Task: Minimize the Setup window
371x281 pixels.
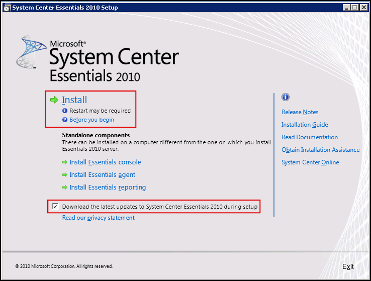Action: click(x=346, y=8)
